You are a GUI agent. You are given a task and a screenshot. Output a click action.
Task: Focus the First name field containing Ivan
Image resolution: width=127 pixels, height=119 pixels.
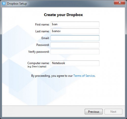click(x=75, y=24)
